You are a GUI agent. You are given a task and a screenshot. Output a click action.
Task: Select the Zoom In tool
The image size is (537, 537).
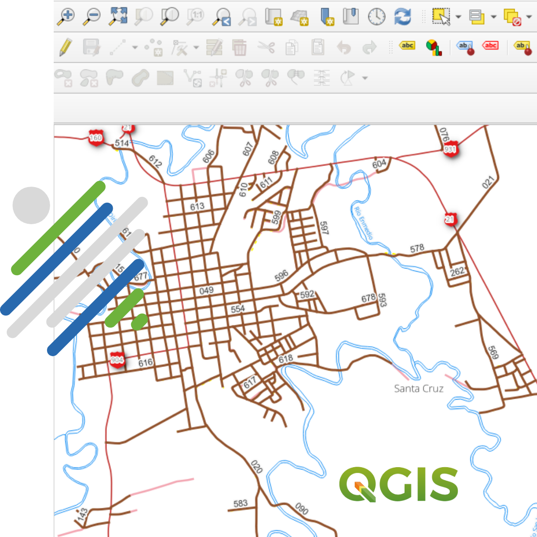coord(66,17)
